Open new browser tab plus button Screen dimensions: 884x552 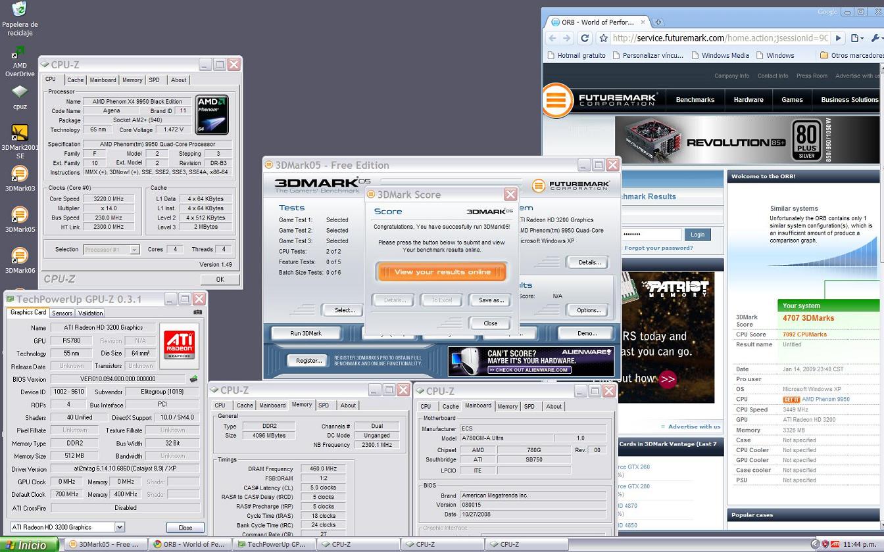[x=658, y=22]
